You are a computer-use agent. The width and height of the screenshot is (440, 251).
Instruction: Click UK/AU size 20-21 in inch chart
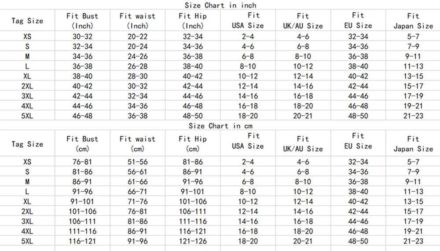pyautogui.click(x=303, y=116)
